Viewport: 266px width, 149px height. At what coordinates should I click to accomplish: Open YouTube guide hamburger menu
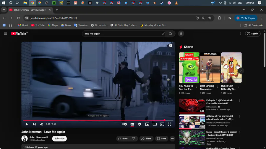6,34
